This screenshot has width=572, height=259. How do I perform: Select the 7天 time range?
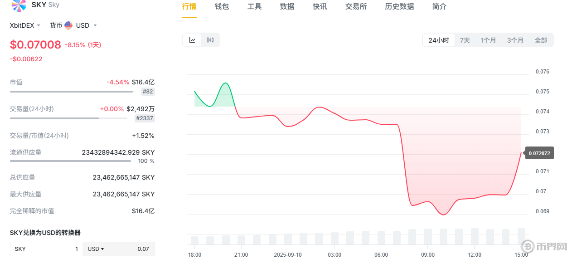[x=465, y=40]
